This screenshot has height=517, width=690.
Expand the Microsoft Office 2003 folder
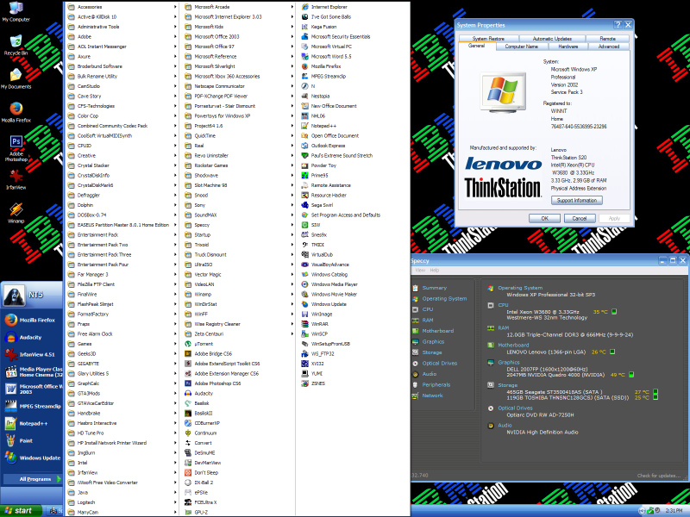pos(239,37)
